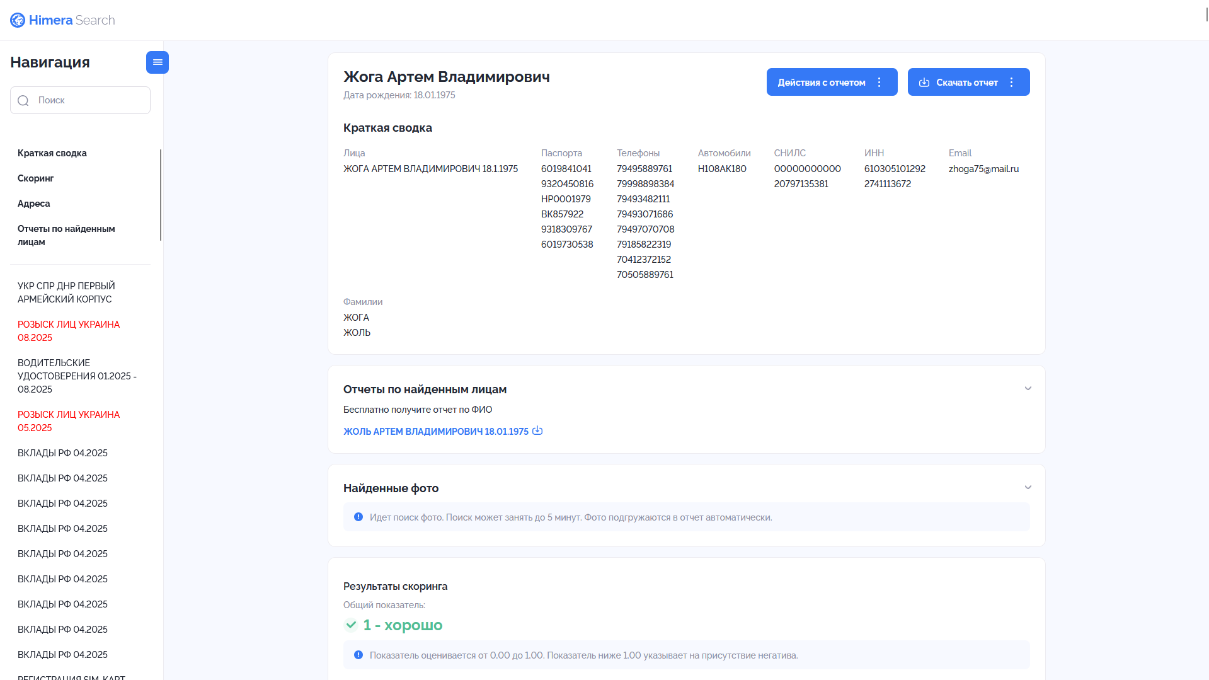This screenshot has height=680, width=1209.
Task: Open УКР СПР ДНР ПЕРВЫЙ АРМЕЙСКИЙ КОРПУС
Action: (66, 292)
